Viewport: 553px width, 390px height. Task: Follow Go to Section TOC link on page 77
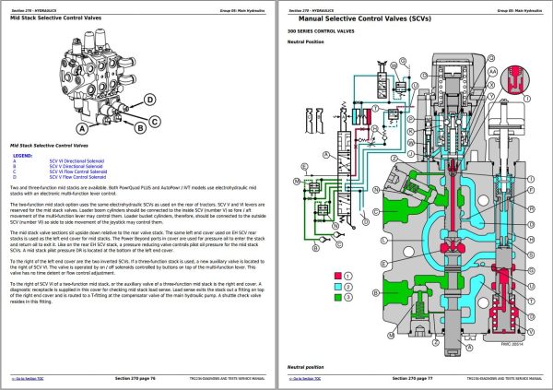point(305,378)
